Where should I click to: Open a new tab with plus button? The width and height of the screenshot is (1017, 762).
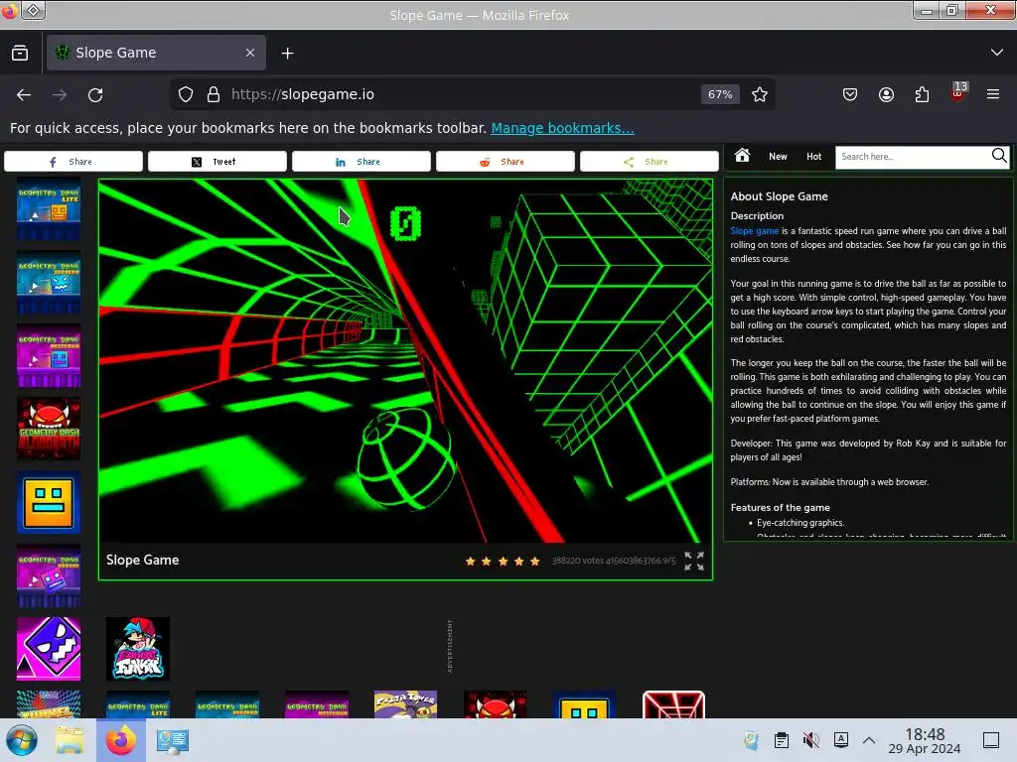pyautogui.click(x=287, y=54)
